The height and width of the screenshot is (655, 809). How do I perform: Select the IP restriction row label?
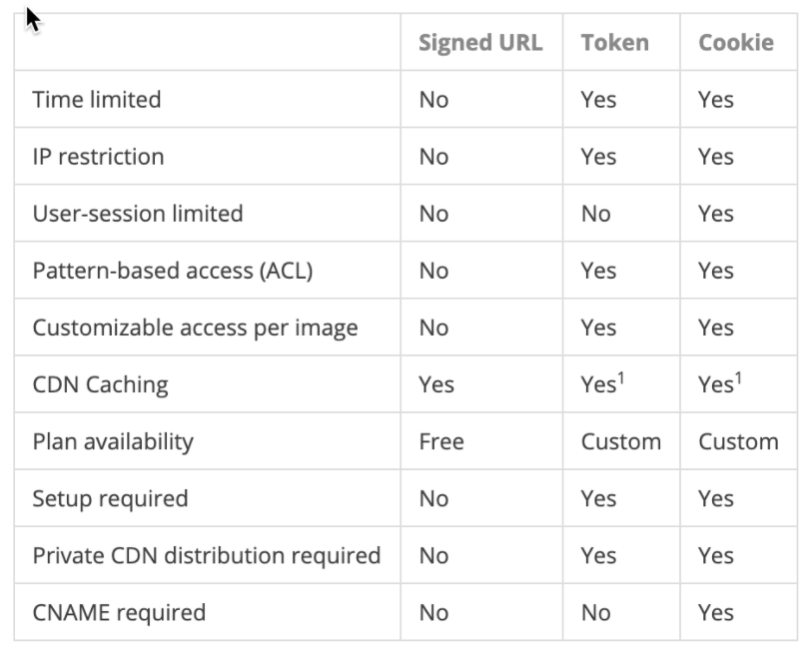(98, 157)
